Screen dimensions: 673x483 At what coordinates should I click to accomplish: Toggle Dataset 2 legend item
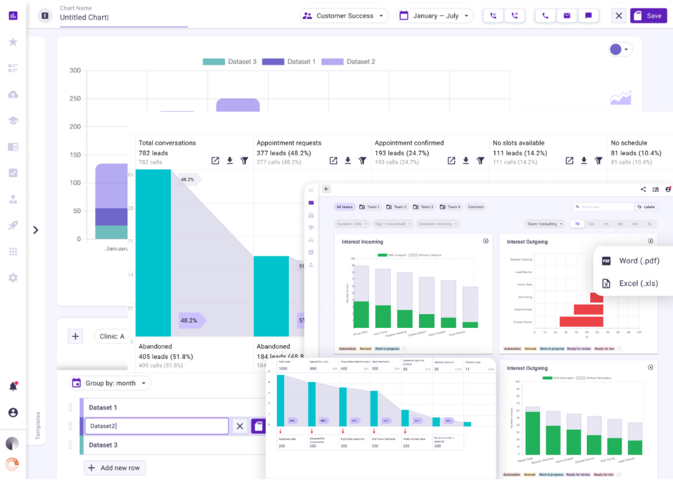tap(348, 62)
